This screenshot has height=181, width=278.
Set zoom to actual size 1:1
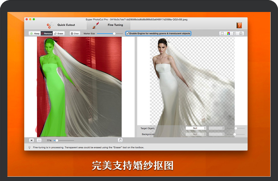39,140
